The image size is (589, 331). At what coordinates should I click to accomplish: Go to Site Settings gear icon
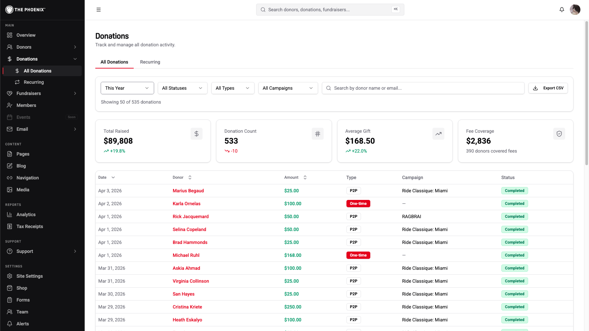(x=10, y=276)
